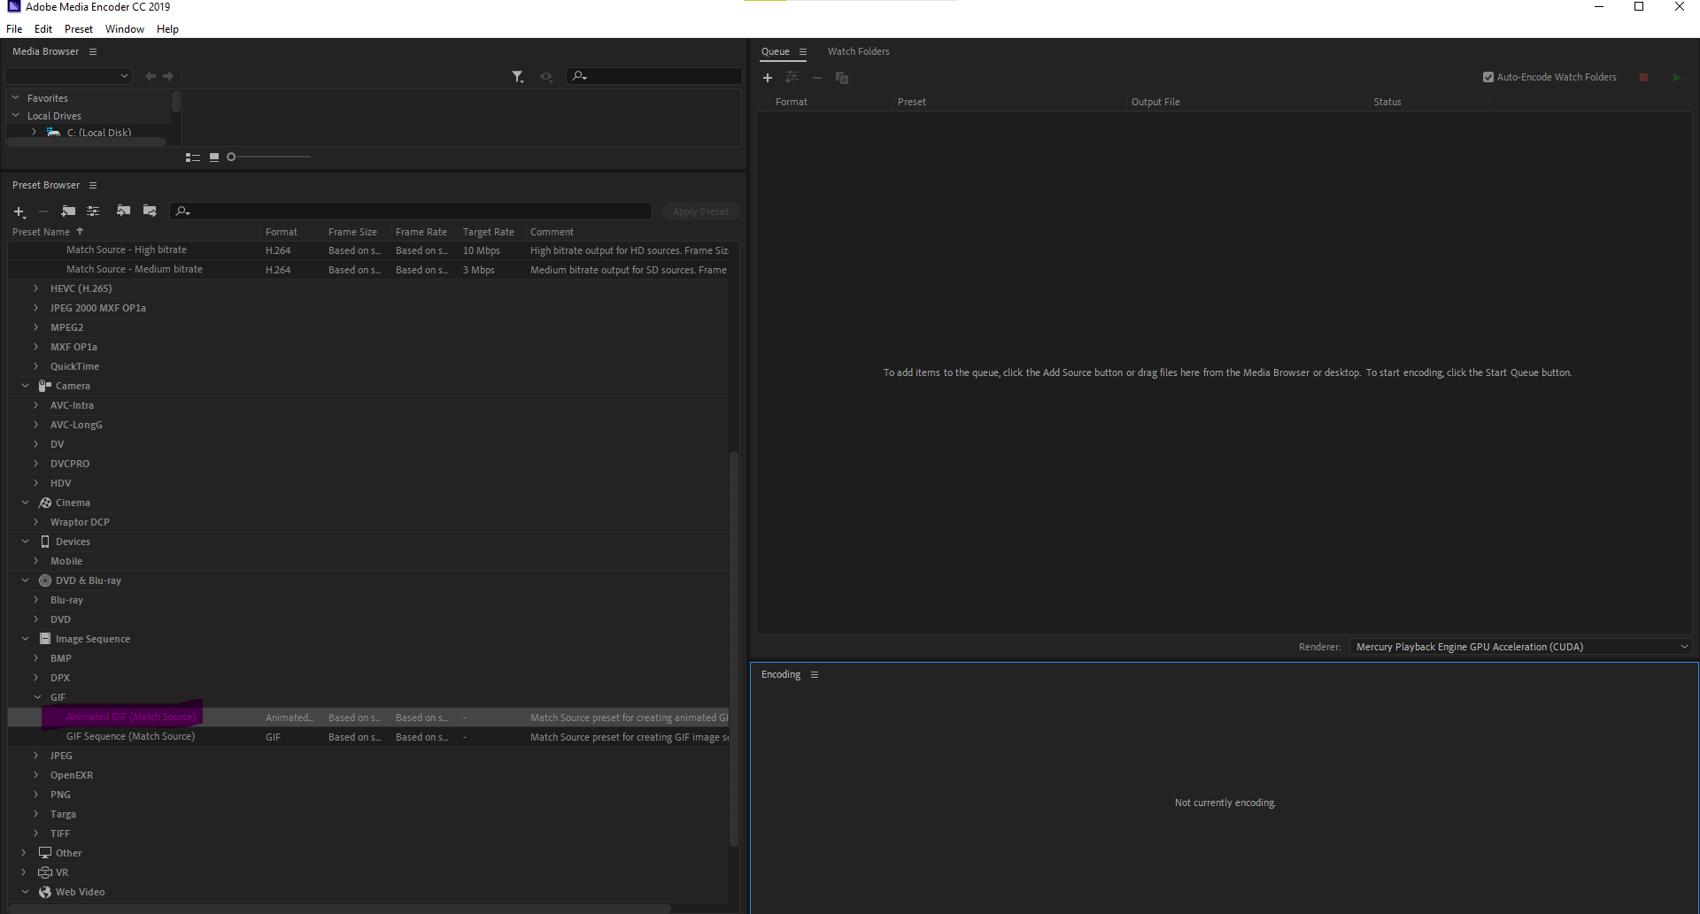Open the Queue panel menu
Viewport: 1700px width, 914px height.
803,51
